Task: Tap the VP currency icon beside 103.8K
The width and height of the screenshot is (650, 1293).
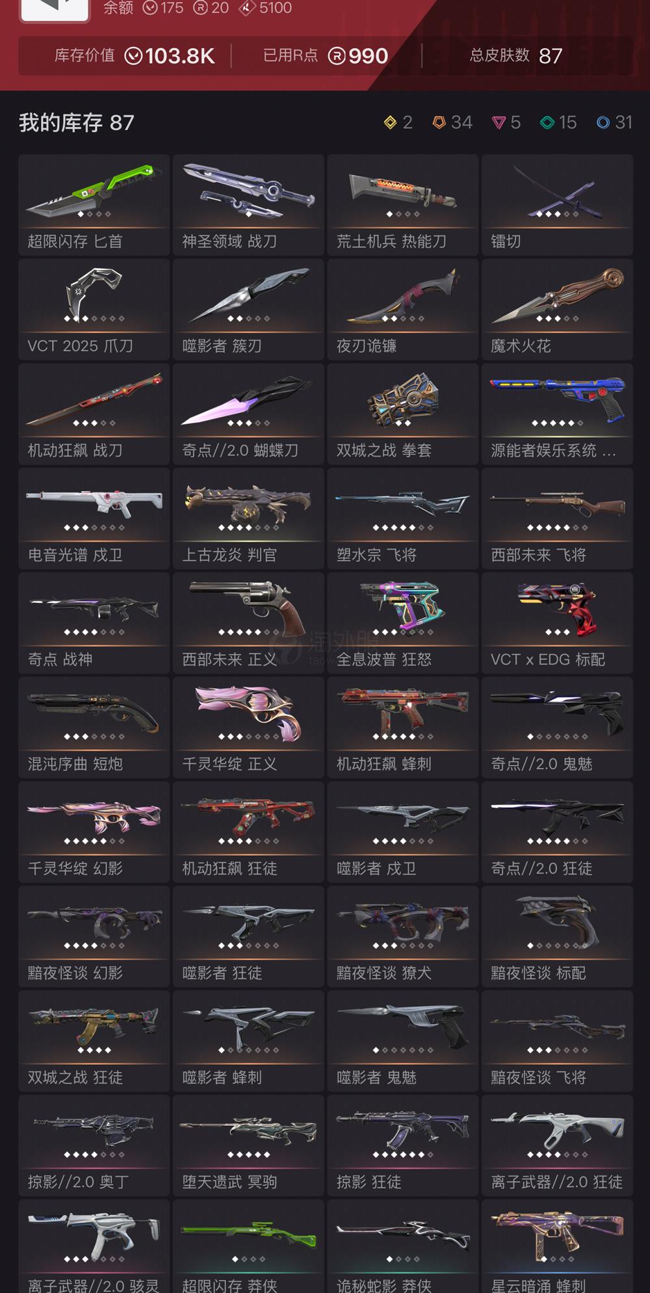Action: click(133, 56)
